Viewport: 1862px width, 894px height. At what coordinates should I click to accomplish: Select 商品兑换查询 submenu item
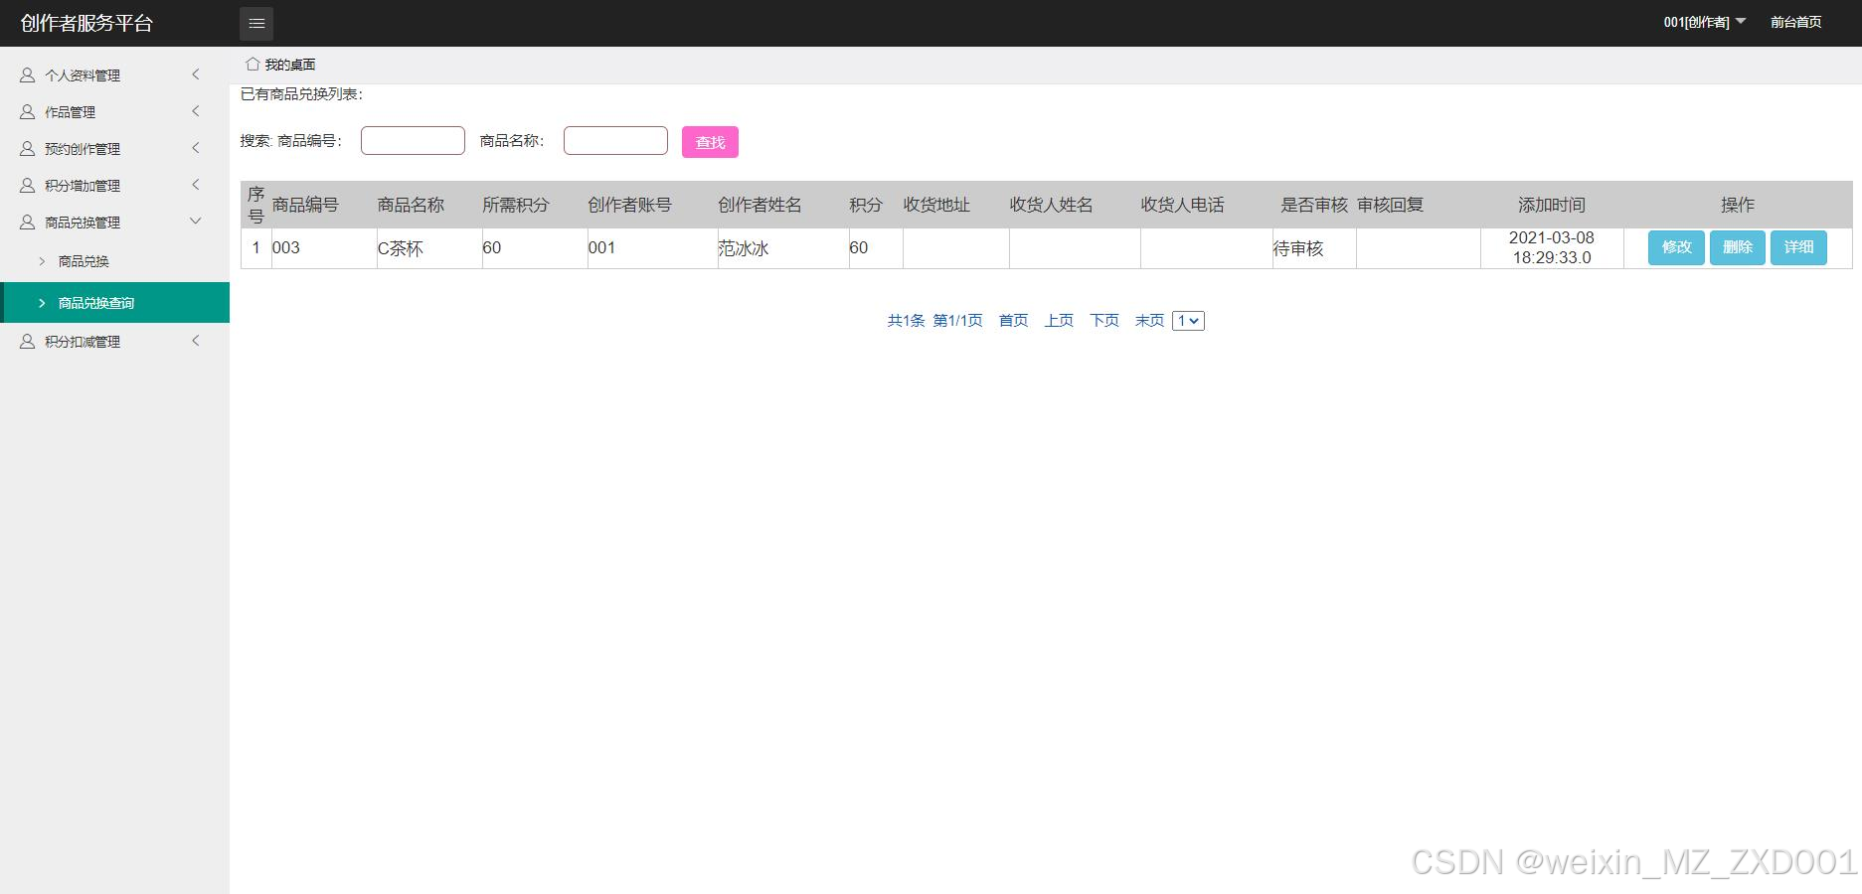(x=114, y=303)
